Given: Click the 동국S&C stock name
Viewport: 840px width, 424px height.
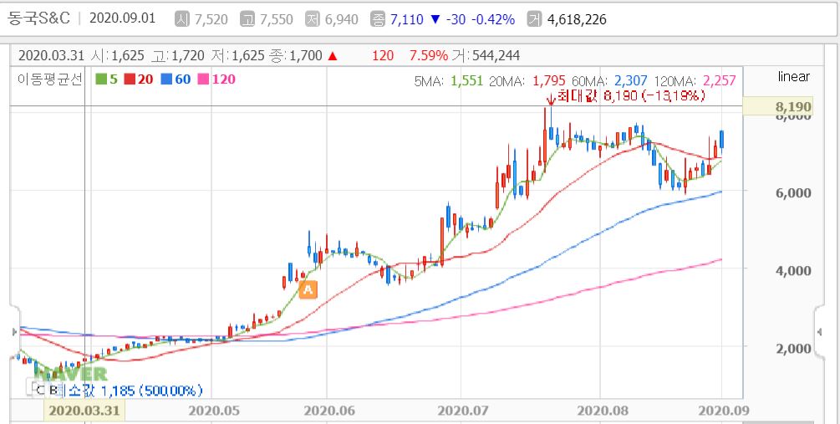Looking at the screenshot, I should coord(38,18).
